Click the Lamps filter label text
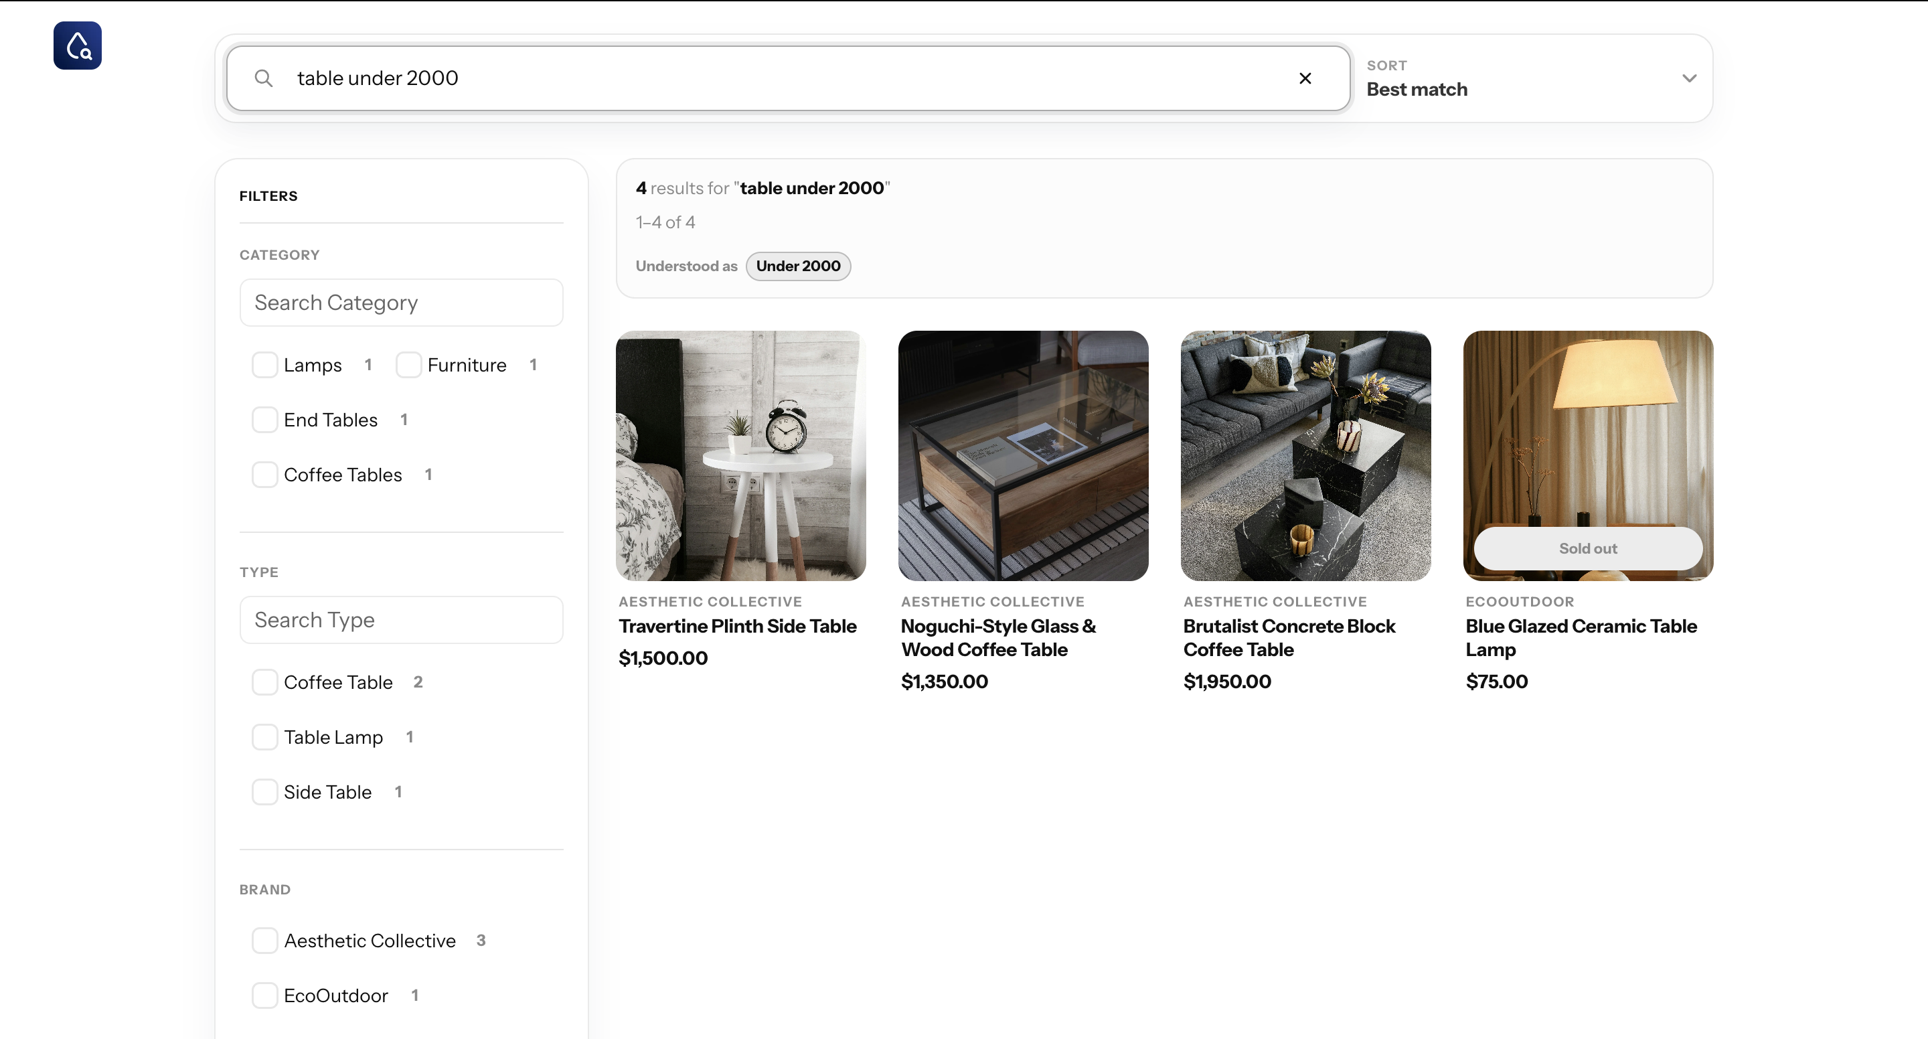This screenshot has height=1039, width=1928. 313,365
